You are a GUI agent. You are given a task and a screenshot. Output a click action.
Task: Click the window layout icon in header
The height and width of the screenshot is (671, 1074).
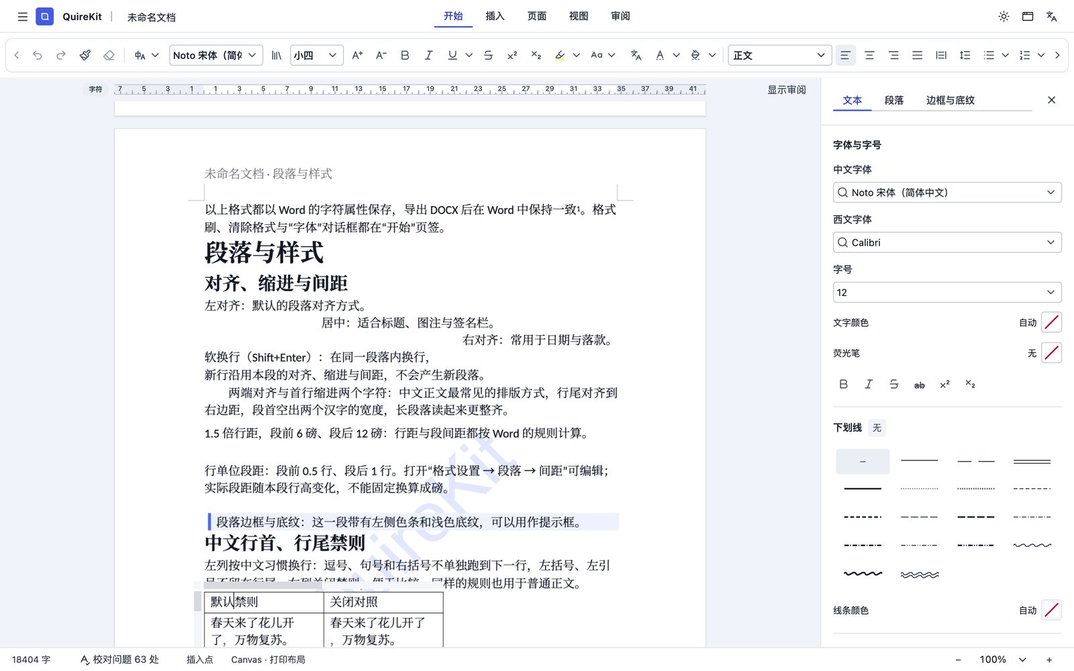[1028, 17]
